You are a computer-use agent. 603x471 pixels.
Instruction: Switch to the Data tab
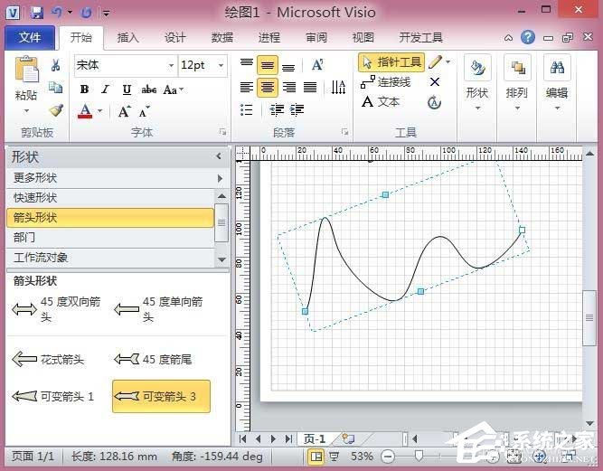[221, 38]
